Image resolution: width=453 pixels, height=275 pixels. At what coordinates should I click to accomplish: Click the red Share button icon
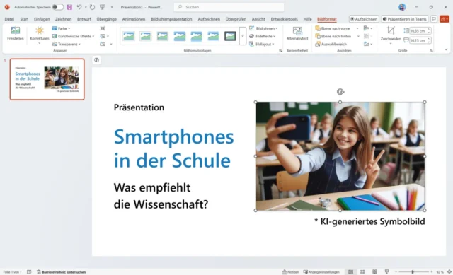click(444, 19)
